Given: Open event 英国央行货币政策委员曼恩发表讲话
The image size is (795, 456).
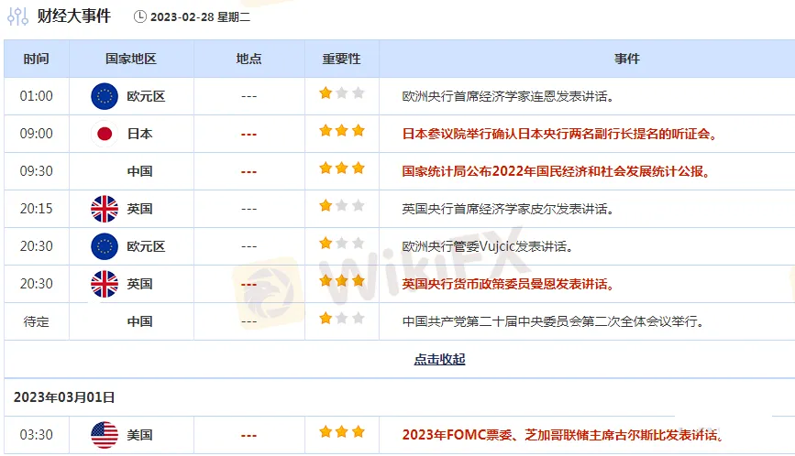Looking at the screenshot, I should coord(508,284).
